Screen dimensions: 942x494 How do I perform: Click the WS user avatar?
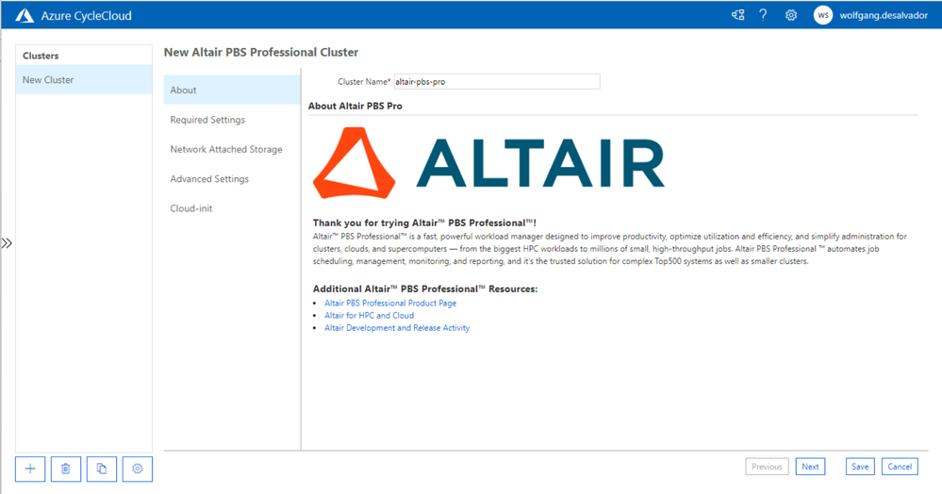[x=823, y=15]
